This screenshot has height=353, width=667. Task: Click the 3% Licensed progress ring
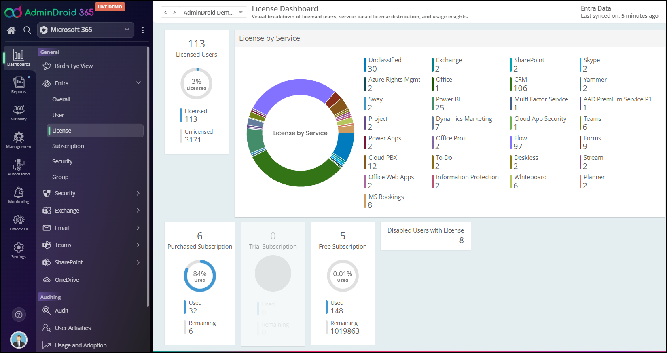197,84
